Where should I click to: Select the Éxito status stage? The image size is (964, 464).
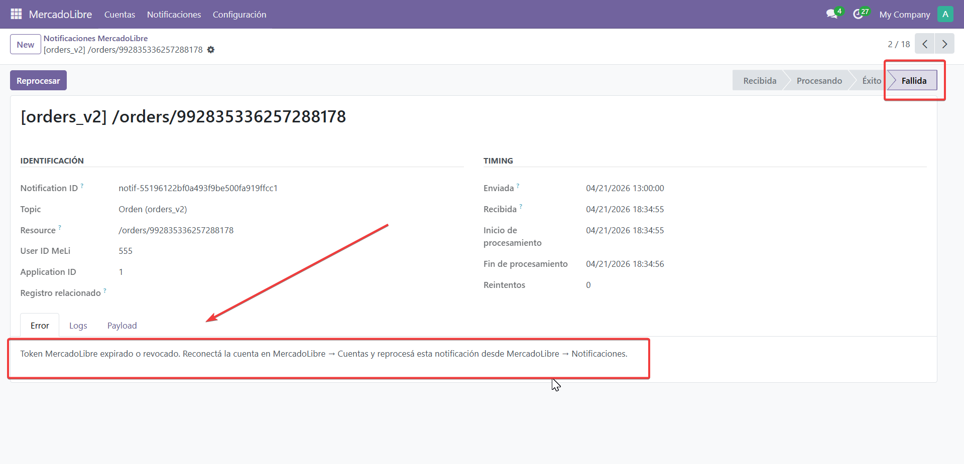[871, 80]
